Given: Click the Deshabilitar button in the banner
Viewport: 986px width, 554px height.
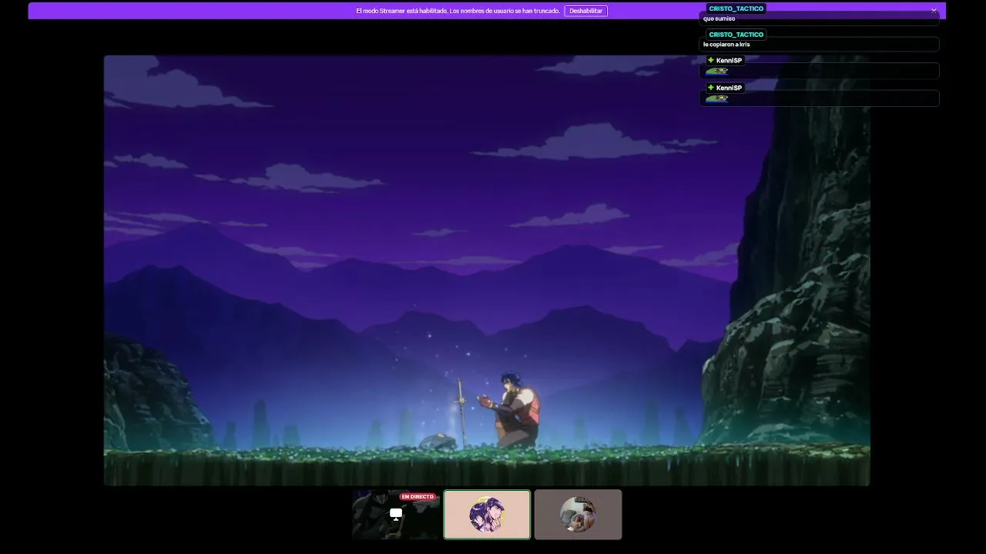Looking at the screenshot, I should tap(585, 11).
